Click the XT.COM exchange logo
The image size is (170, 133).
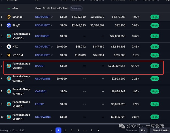point(8,55)
